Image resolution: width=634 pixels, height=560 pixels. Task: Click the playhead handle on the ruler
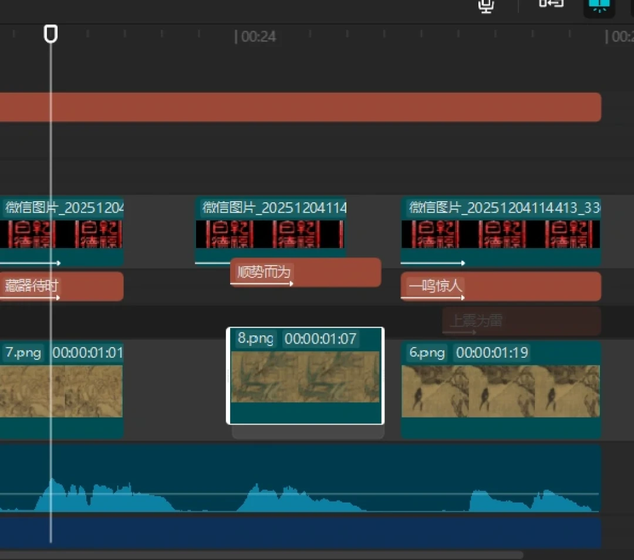pos(50,34)
